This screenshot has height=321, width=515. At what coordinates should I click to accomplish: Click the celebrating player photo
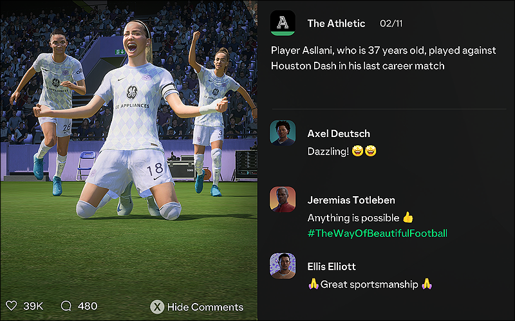129,148
